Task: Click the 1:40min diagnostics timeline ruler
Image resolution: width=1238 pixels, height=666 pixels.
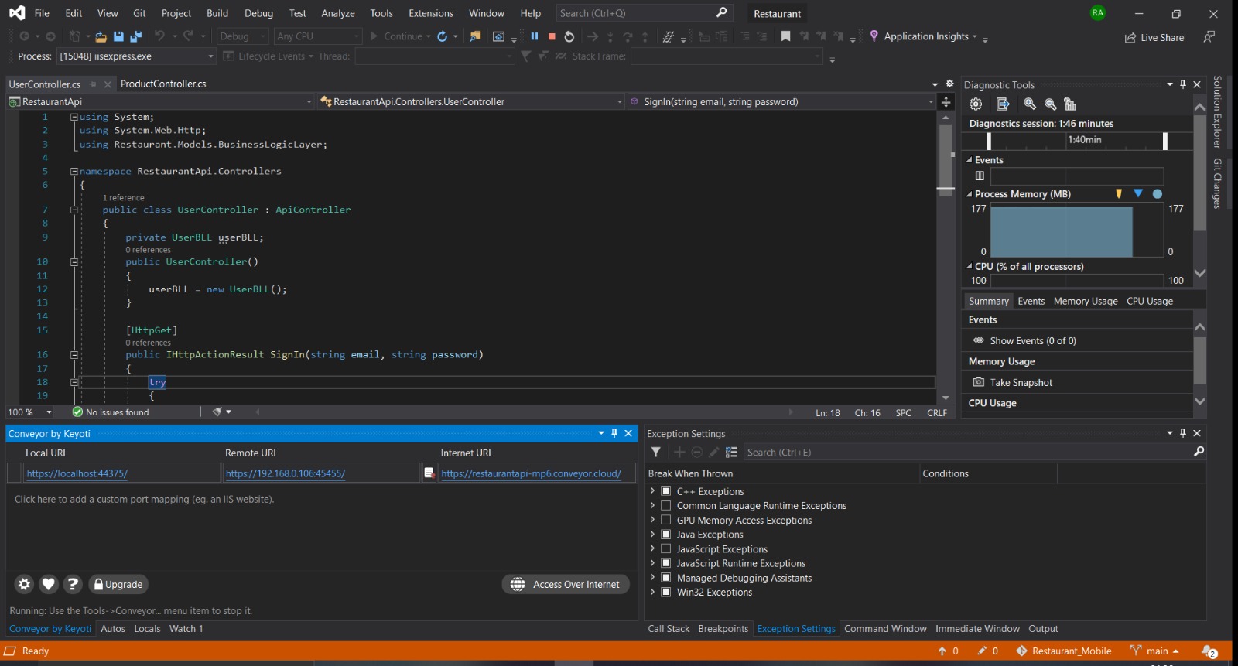Action: pos(1077,140)
